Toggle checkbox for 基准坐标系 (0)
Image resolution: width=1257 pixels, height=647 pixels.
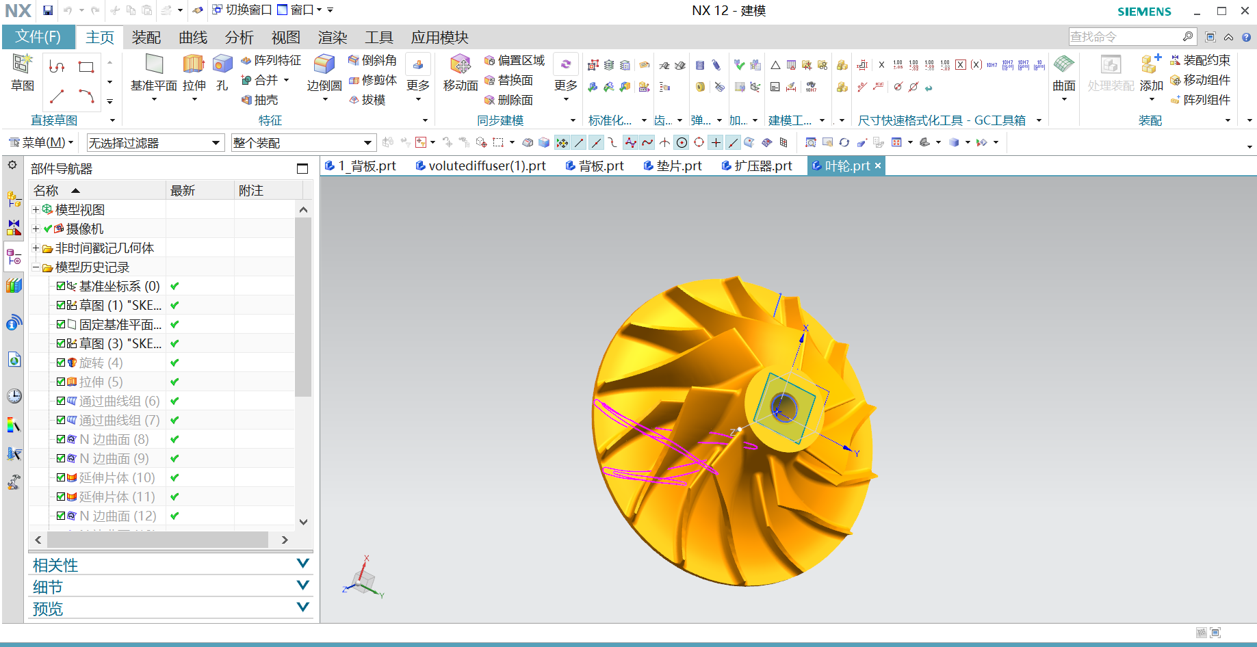(x=61, y=286)
